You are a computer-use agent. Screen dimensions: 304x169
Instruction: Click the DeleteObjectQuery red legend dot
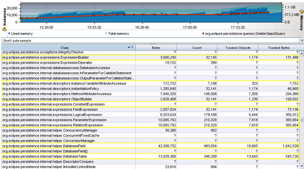point(203,34)
